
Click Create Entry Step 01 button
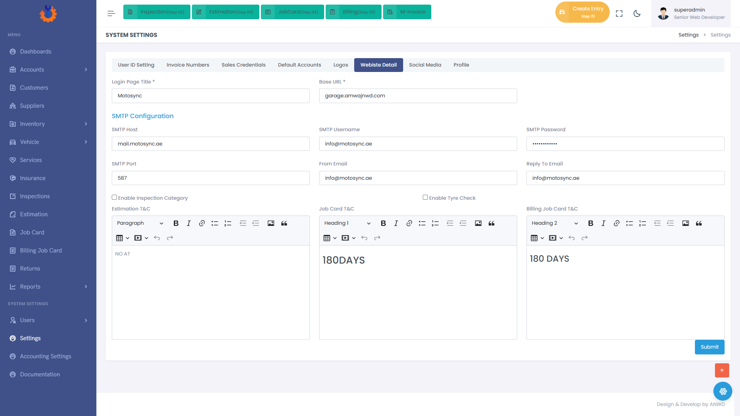(x=582, y=12)
